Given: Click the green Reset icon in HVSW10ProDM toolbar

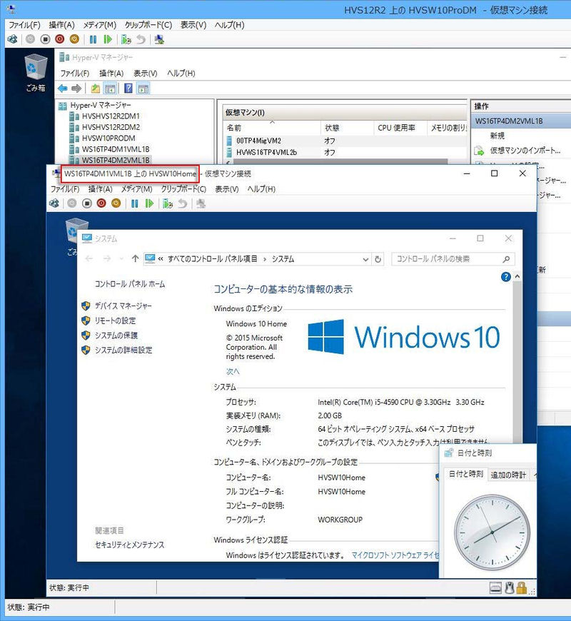Looking at the screenshot, I should pos(108,39).
